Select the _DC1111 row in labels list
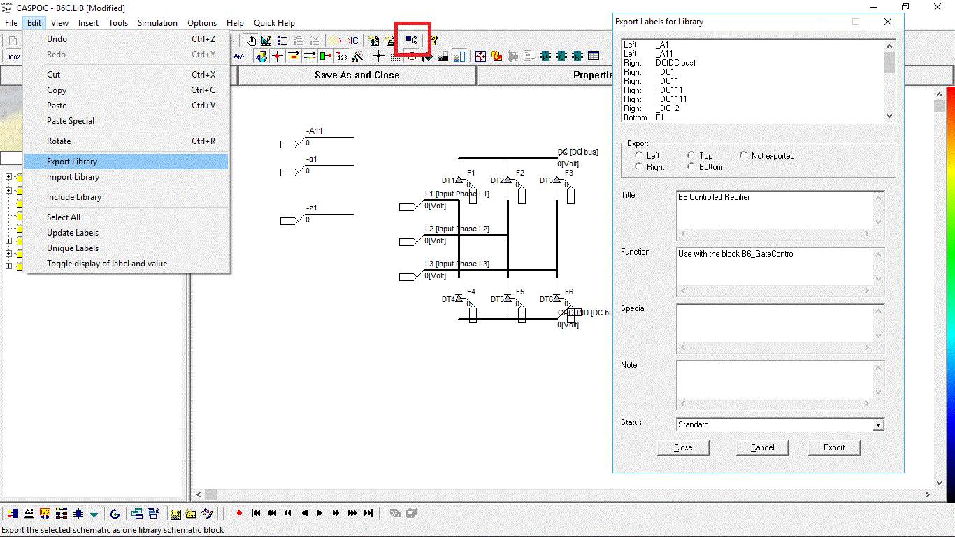 753,99
